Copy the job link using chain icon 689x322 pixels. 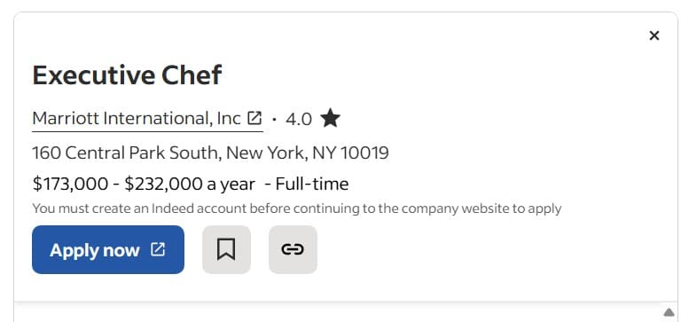(x=293, y=249)
